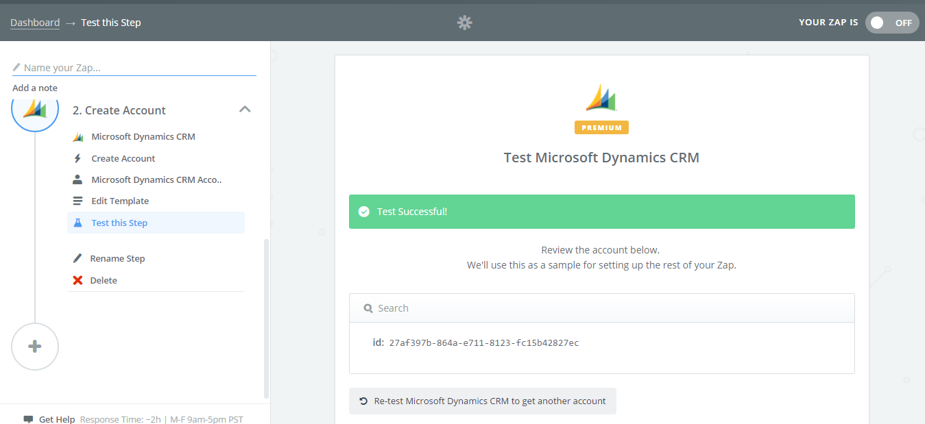Image resolution: width=925 pixels, height=424 pixels.
Task: Click the Microsoft Dynamics CRM app icon in step list
Action: point(78,137)
